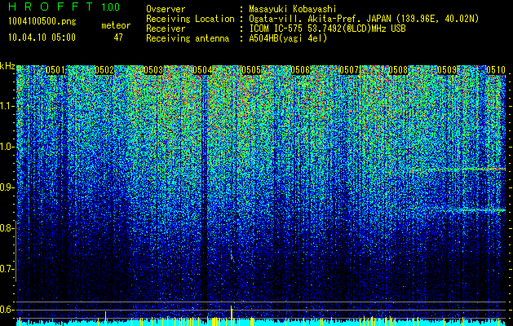Select the file name 1004100500.png

pyautogui.click(x=42, y=22)
